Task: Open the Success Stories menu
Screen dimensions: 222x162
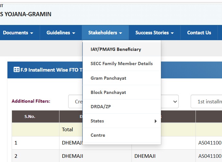Action: pos(154,33)
